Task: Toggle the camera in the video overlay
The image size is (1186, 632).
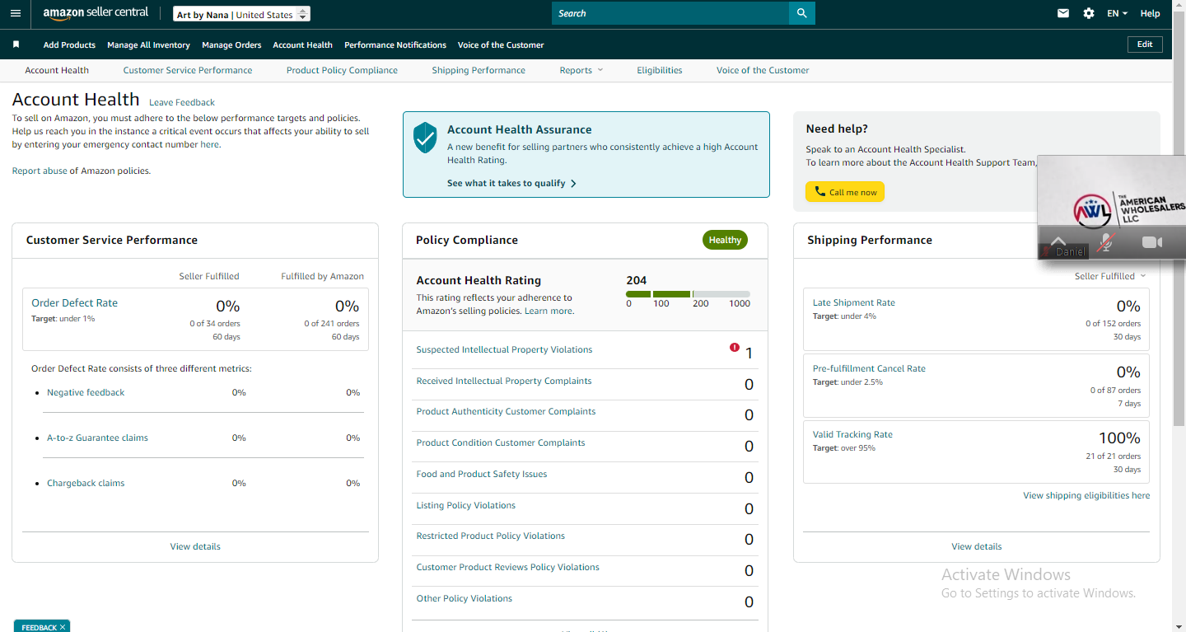Action: tap(1151, 242)
